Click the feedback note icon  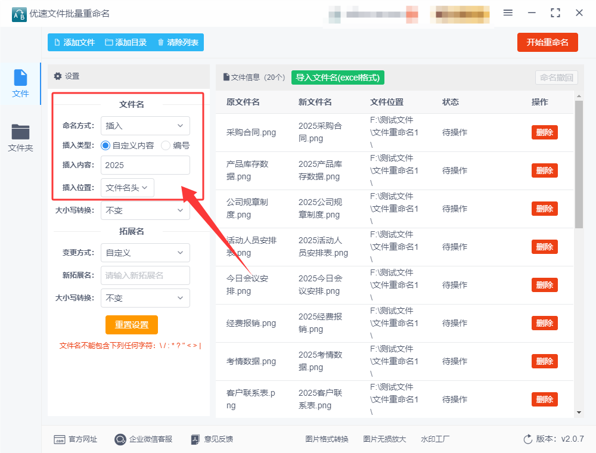(x=195, y=439)
